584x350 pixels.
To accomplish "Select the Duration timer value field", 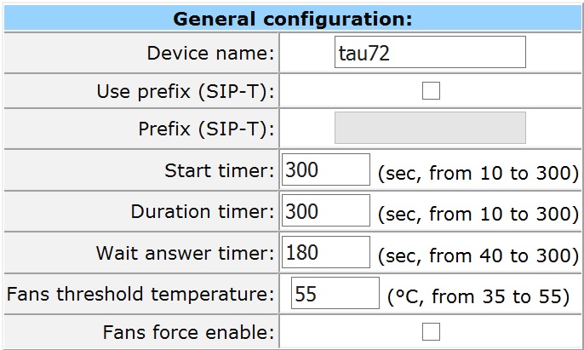I will (326, 210).
